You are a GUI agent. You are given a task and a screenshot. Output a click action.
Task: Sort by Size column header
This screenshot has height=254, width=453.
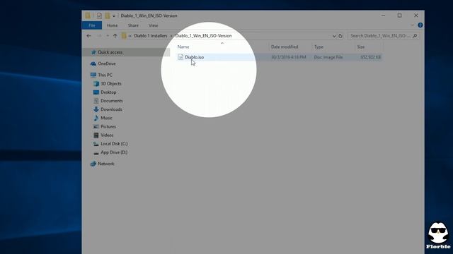[360, 47]
